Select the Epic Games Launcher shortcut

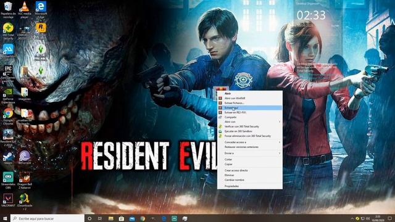[8, 73]
